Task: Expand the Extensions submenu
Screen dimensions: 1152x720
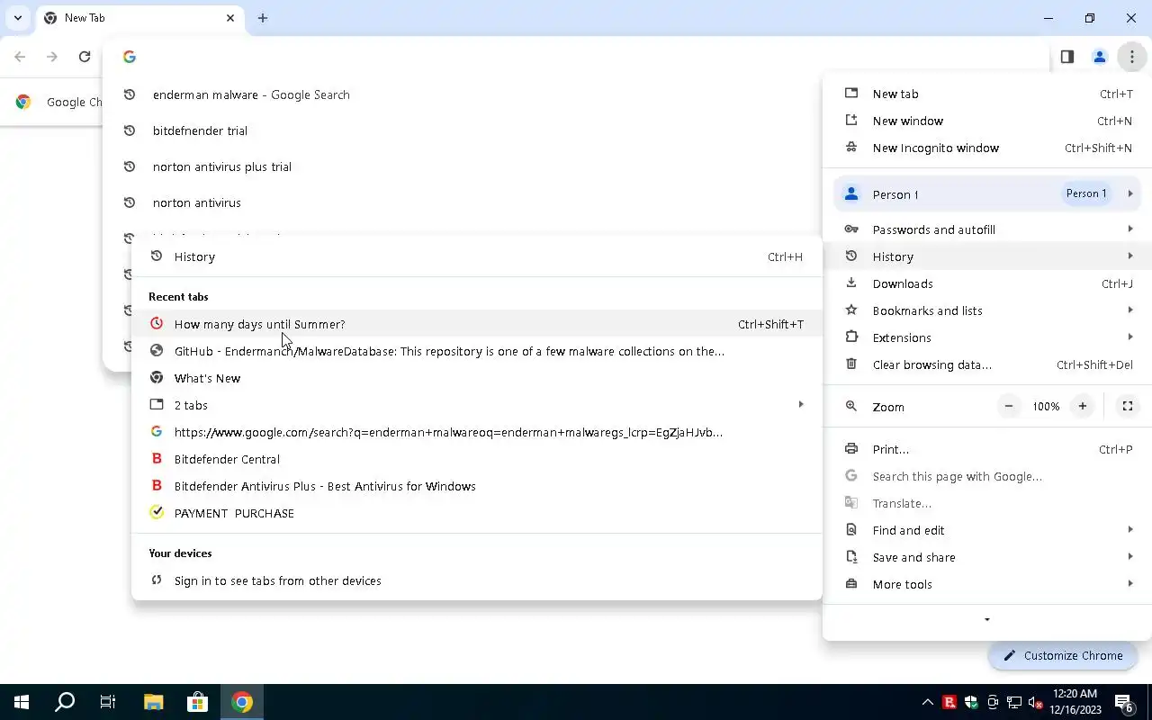Action: (x=987, y=337)
